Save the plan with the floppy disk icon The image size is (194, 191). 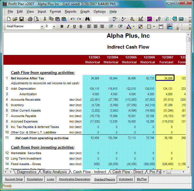click(22, 19)
